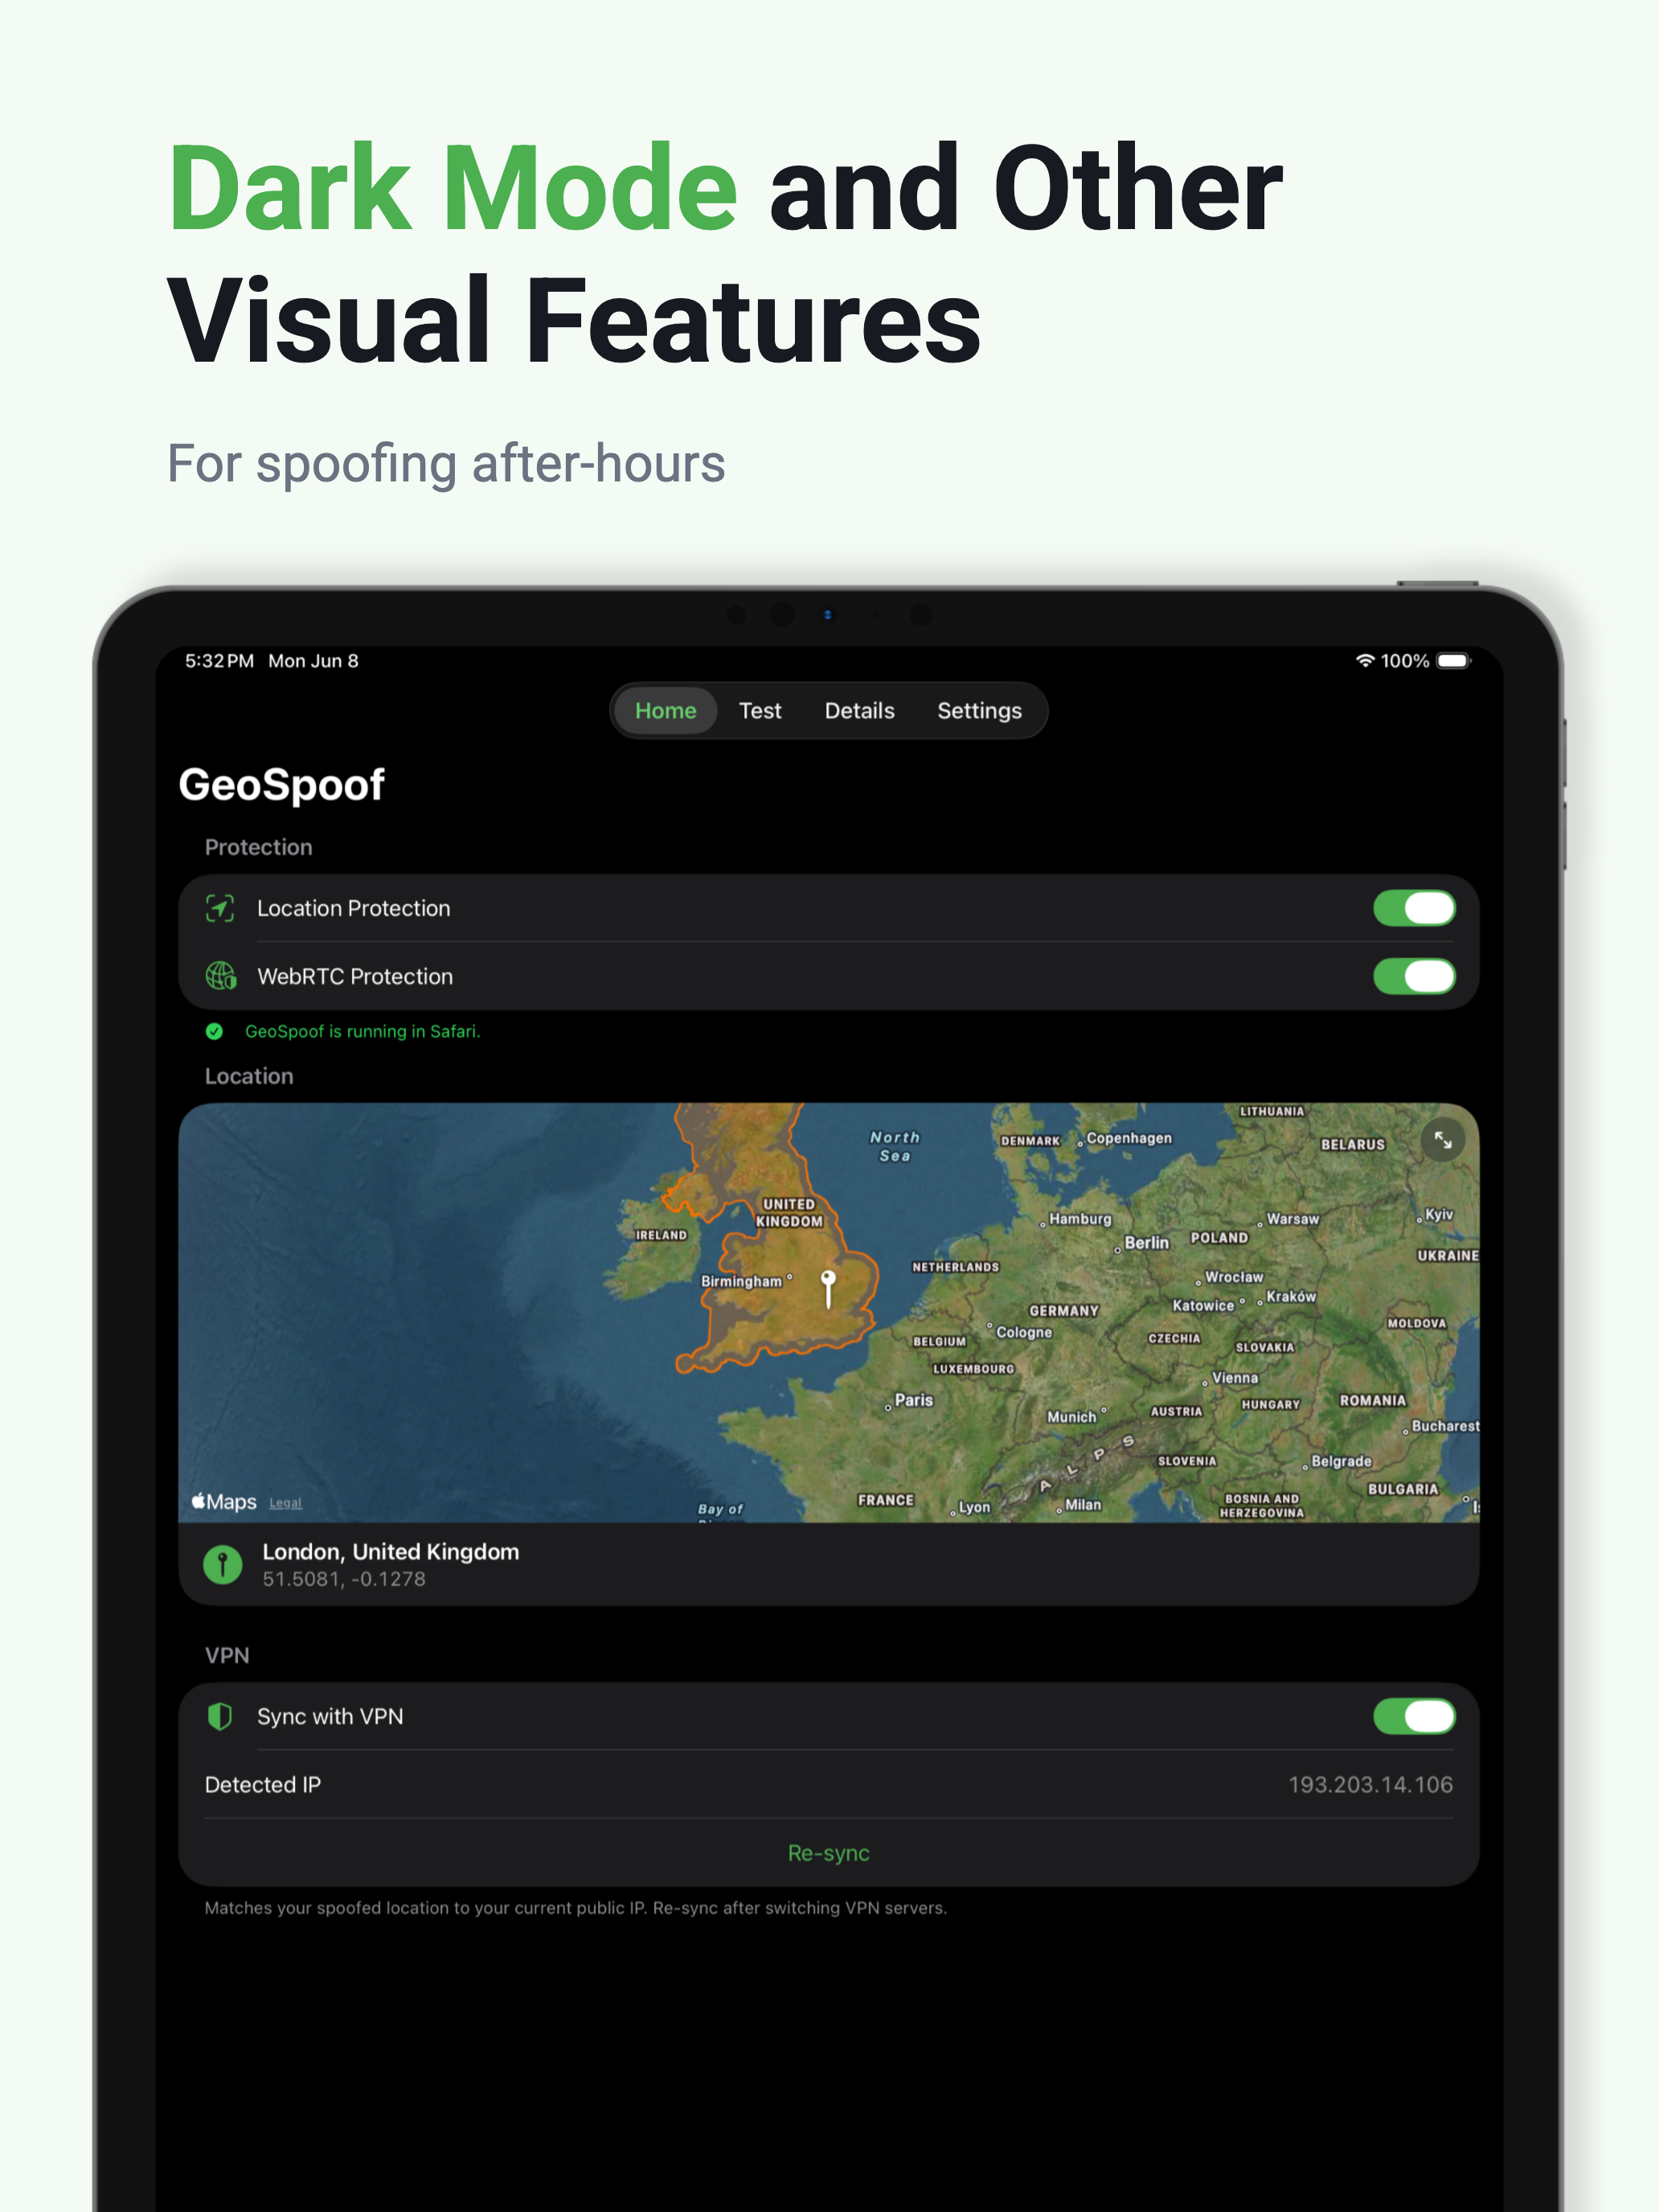Click the GeoSpoof is running in Safari text
Image resolution: width=1659 pixels, height=2212 pixels.
click(363, 1031)
